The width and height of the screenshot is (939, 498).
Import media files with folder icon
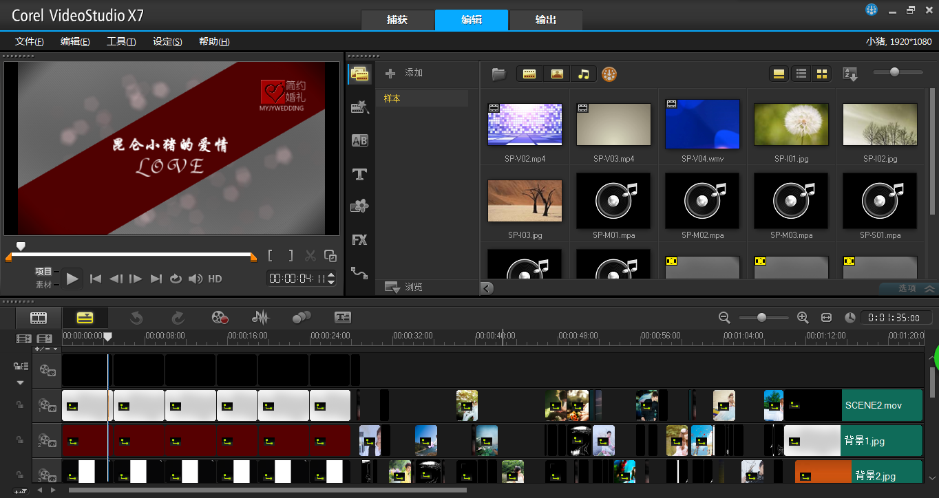[499, 74]
